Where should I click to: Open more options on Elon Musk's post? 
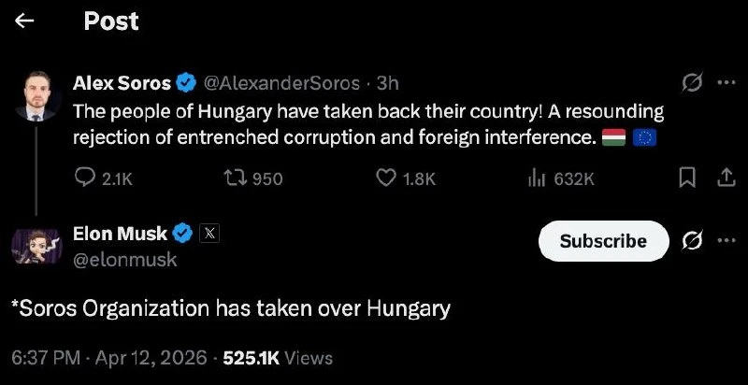(x=726, y=240)
